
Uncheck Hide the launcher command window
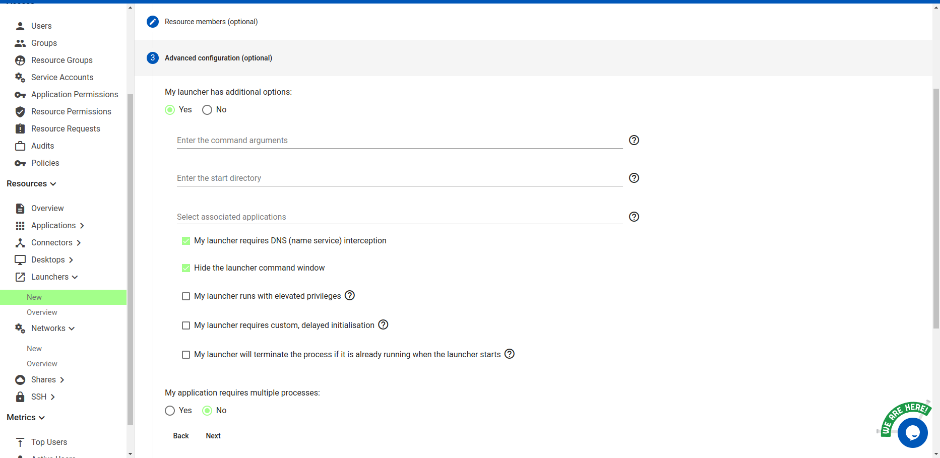click(186, 268)
